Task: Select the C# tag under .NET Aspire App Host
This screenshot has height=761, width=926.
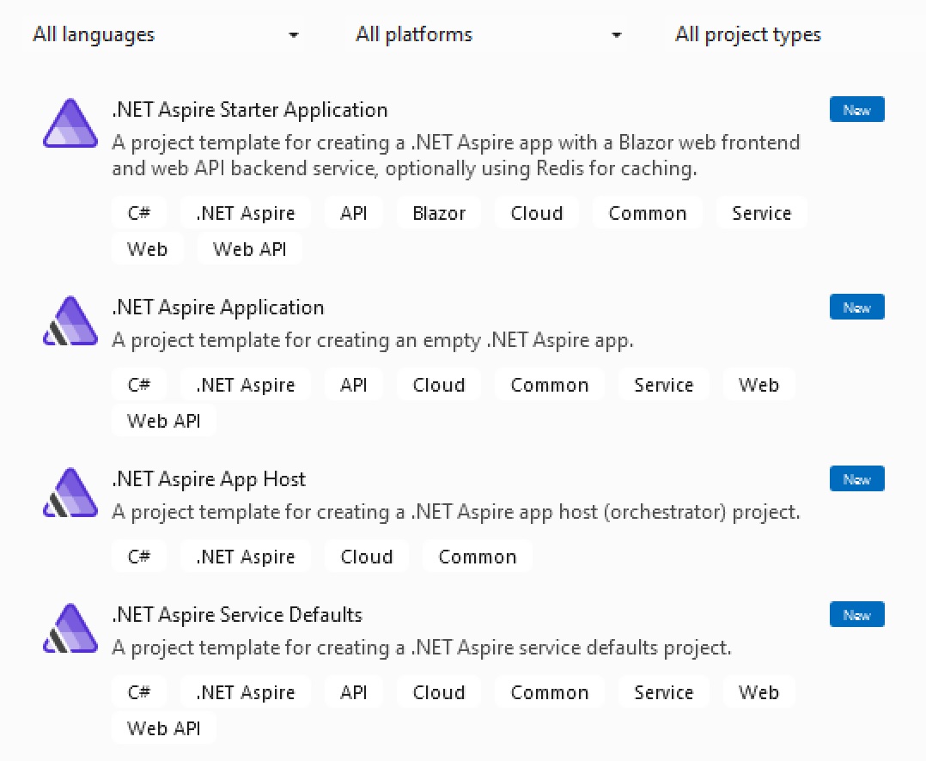Action: (139, 556)
